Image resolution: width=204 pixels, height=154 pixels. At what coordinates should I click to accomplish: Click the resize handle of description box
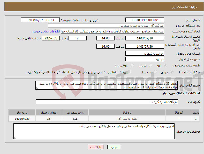37,88
